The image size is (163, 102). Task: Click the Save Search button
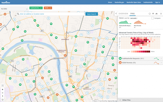point(92,14)
